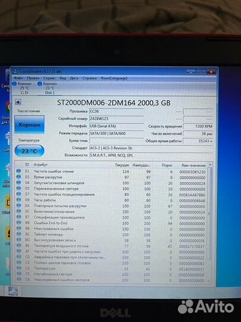Select the Disk 1 tab at 23 °C
Viewport: 241px width, 322px height.
(x=50, y=88)
